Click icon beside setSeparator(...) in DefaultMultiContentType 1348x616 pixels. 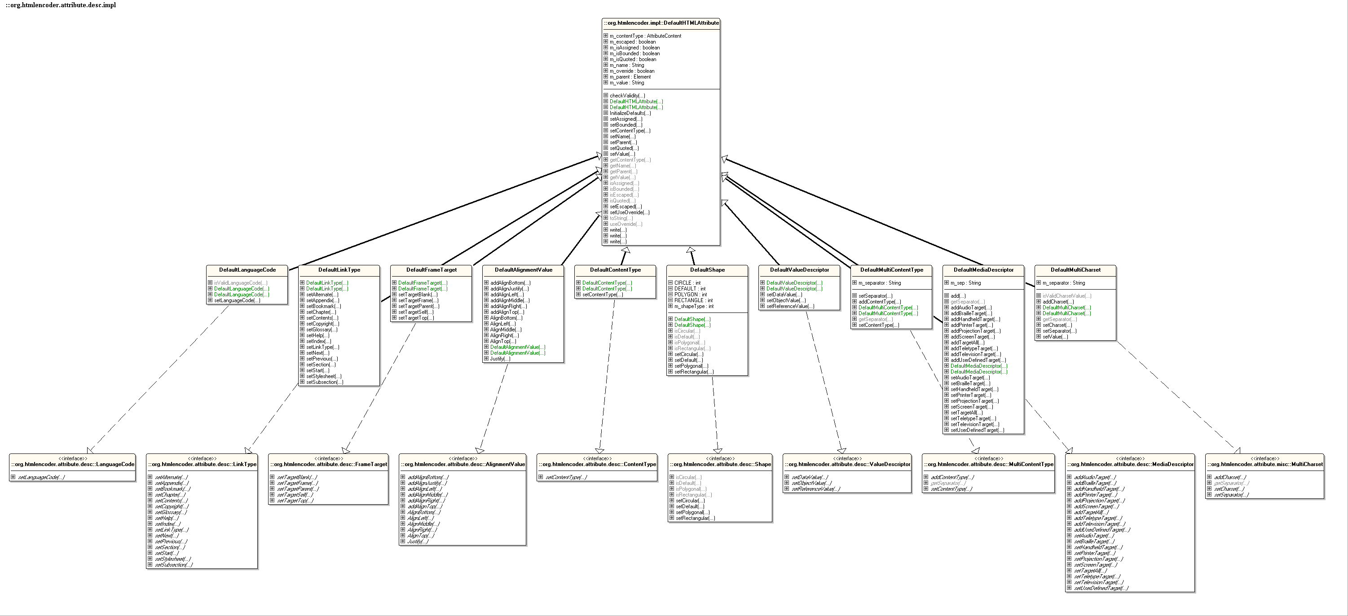tap(855, 296)
